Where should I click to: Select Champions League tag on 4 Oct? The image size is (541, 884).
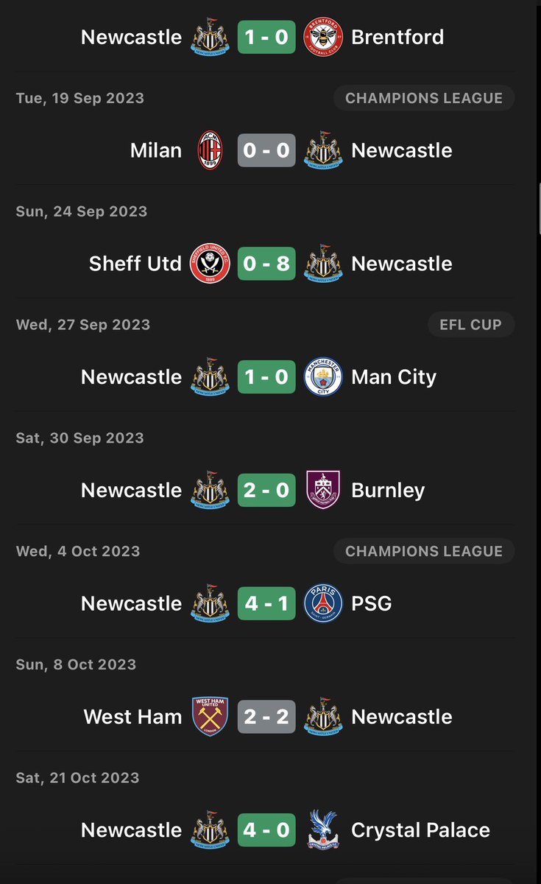pyautogui.click(x=424, y=551)
